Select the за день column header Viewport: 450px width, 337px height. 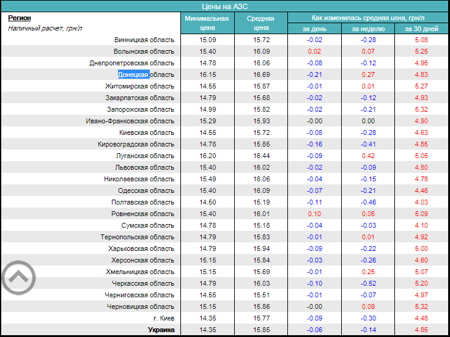coord(314,29)
